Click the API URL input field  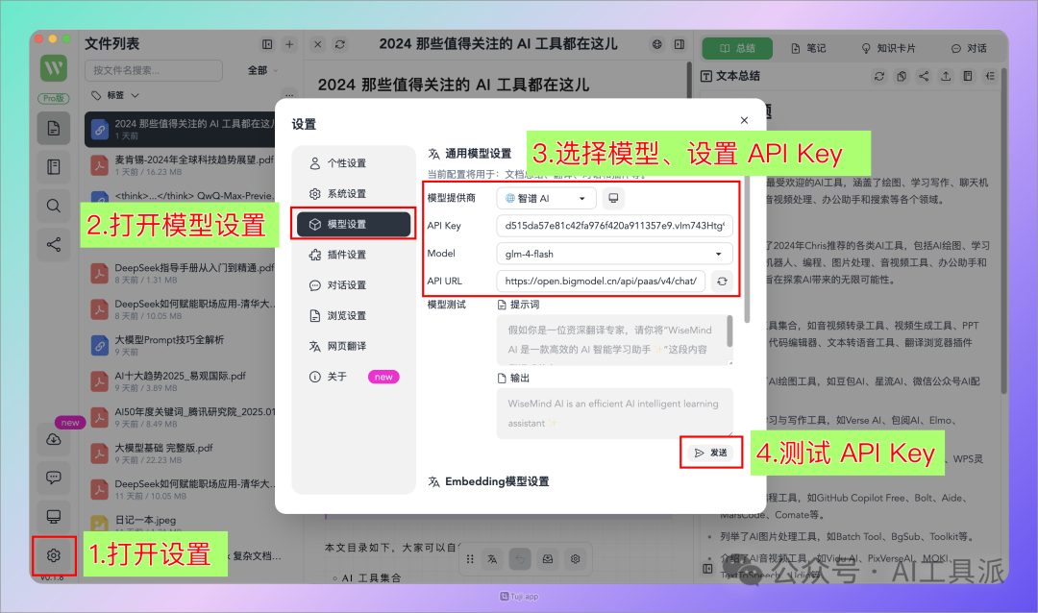pyautogui.click(x=601, y=282)
